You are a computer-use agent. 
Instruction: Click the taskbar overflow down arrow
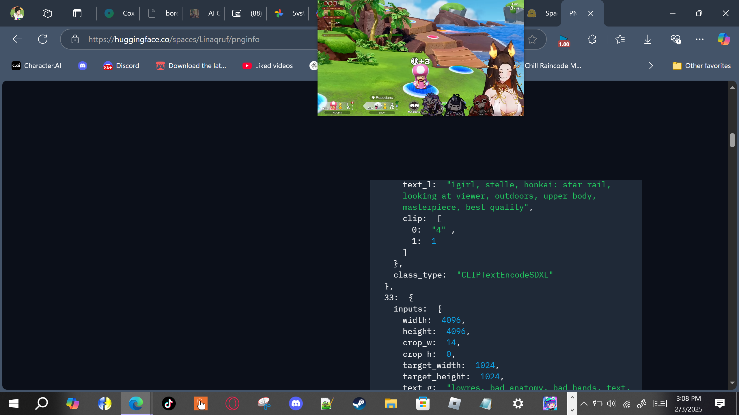pyautogui.click(x=572, y=410)
